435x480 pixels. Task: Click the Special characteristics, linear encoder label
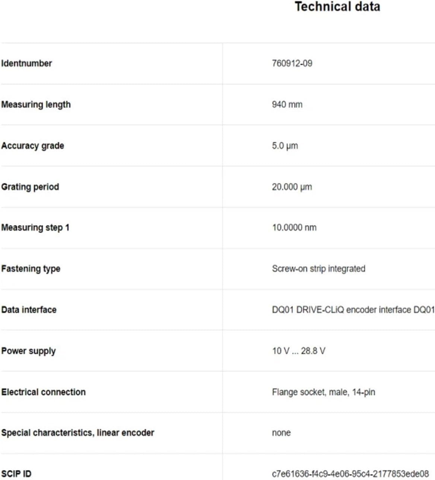[x=77, y=433]
